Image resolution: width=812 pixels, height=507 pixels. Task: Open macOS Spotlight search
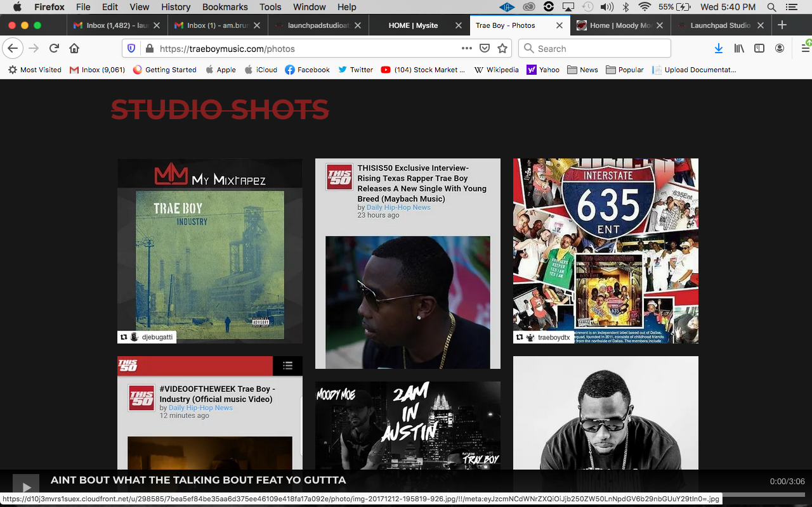tap(771, 7)
